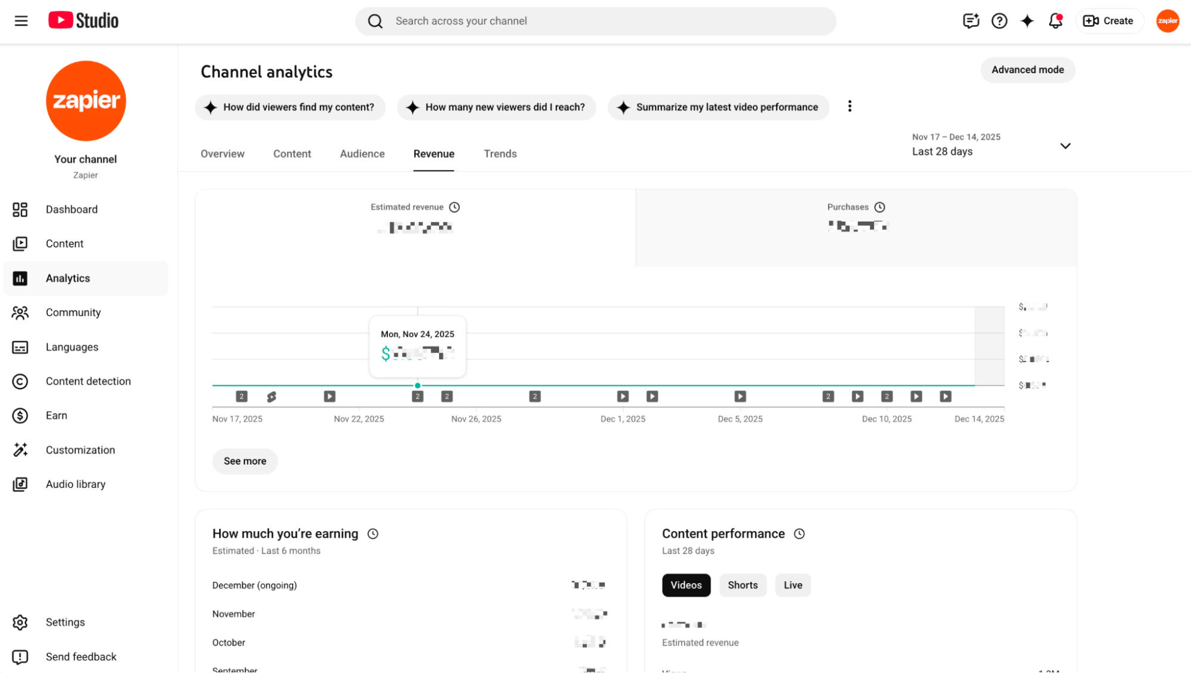The width and height of the screenshot is (1191, 673).
Task: Switch to the Audience tab
Action: (362, 154)
